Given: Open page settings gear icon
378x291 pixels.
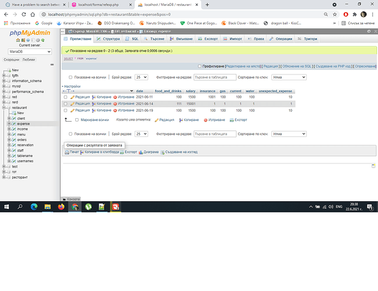Looking at the screenshot, I should [x=369, y=31].
